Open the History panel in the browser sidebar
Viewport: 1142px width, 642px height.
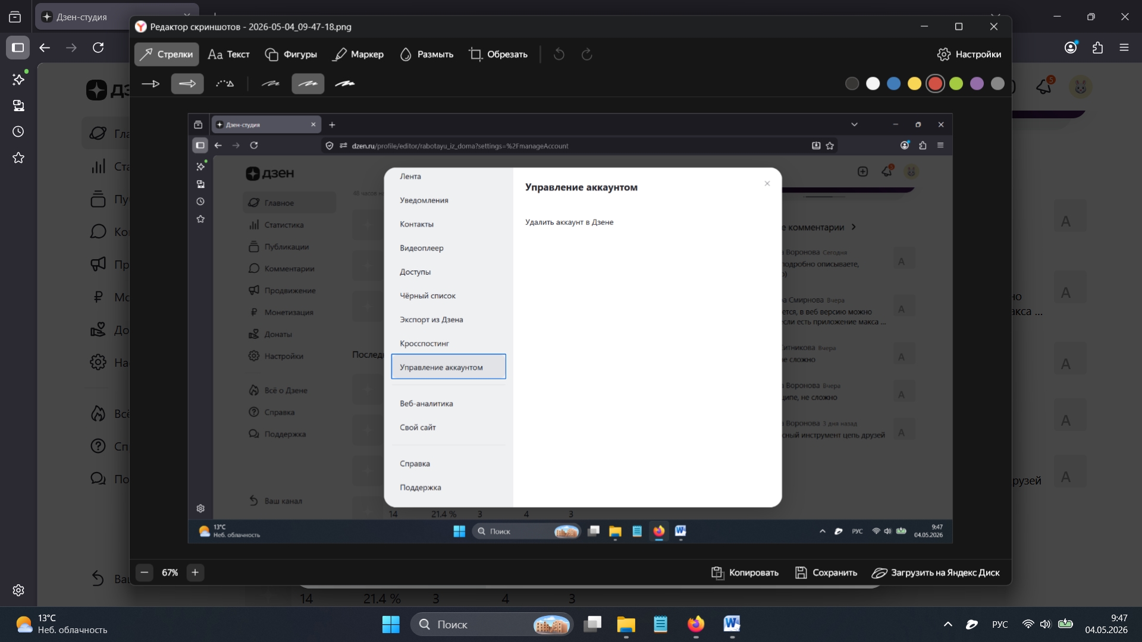pyautogui.click(x=18, y=131)
